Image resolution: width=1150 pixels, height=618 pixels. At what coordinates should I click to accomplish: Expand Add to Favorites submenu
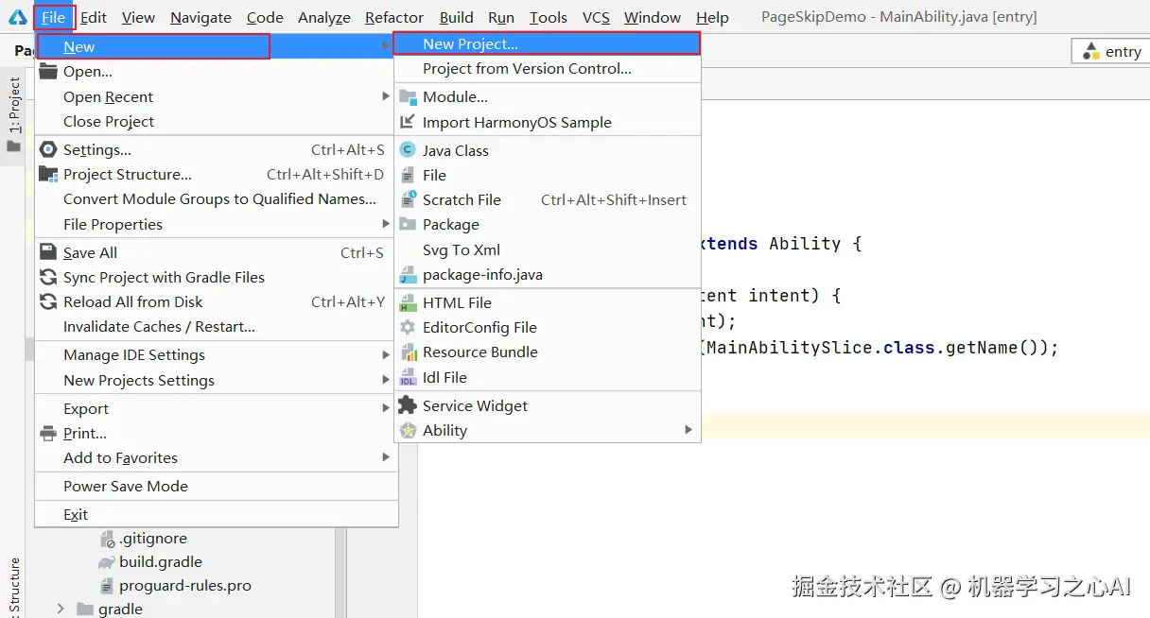386,457
